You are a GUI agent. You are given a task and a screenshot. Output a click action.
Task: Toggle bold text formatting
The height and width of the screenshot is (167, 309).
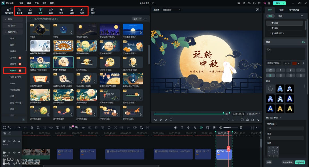pos(280,70)
